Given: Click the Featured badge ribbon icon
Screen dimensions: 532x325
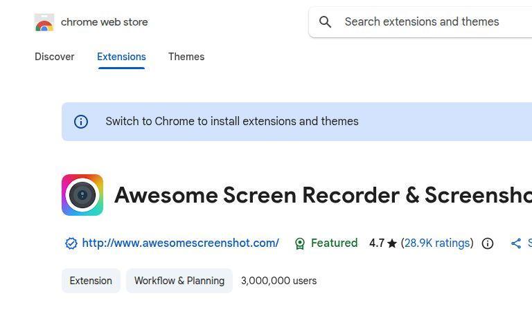Looking at the screenshot, I should point(300,243).
